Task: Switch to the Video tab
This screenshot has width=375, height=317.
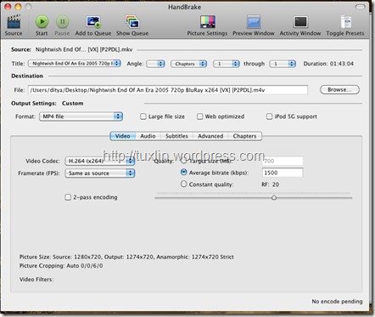Action: (122, 136)
